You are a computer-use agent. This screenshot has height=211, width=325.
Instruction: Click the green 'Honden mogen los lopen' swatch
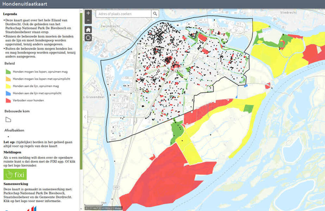click(x=8, y=71)
